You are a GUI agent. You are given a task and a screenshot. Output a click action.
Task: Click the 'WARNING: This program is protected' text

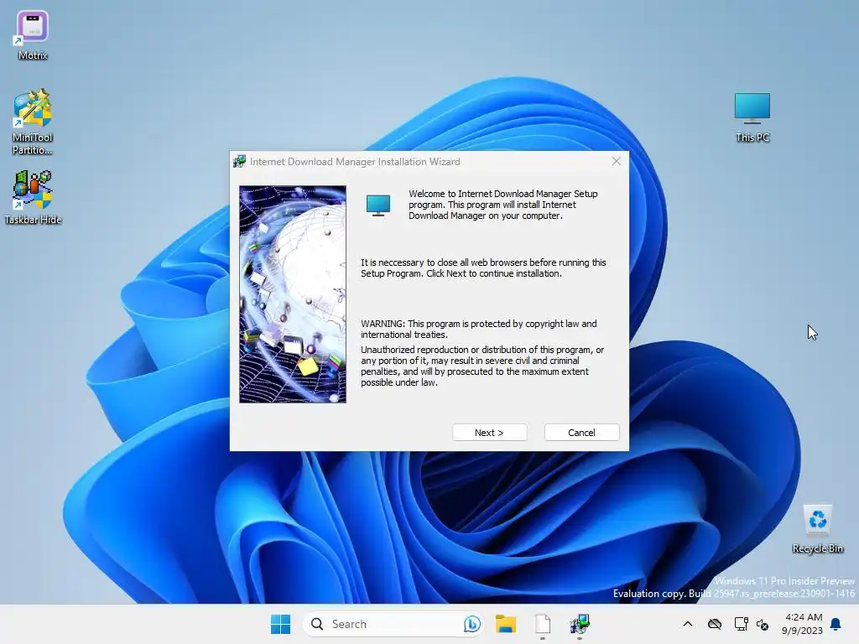[479, 329]
